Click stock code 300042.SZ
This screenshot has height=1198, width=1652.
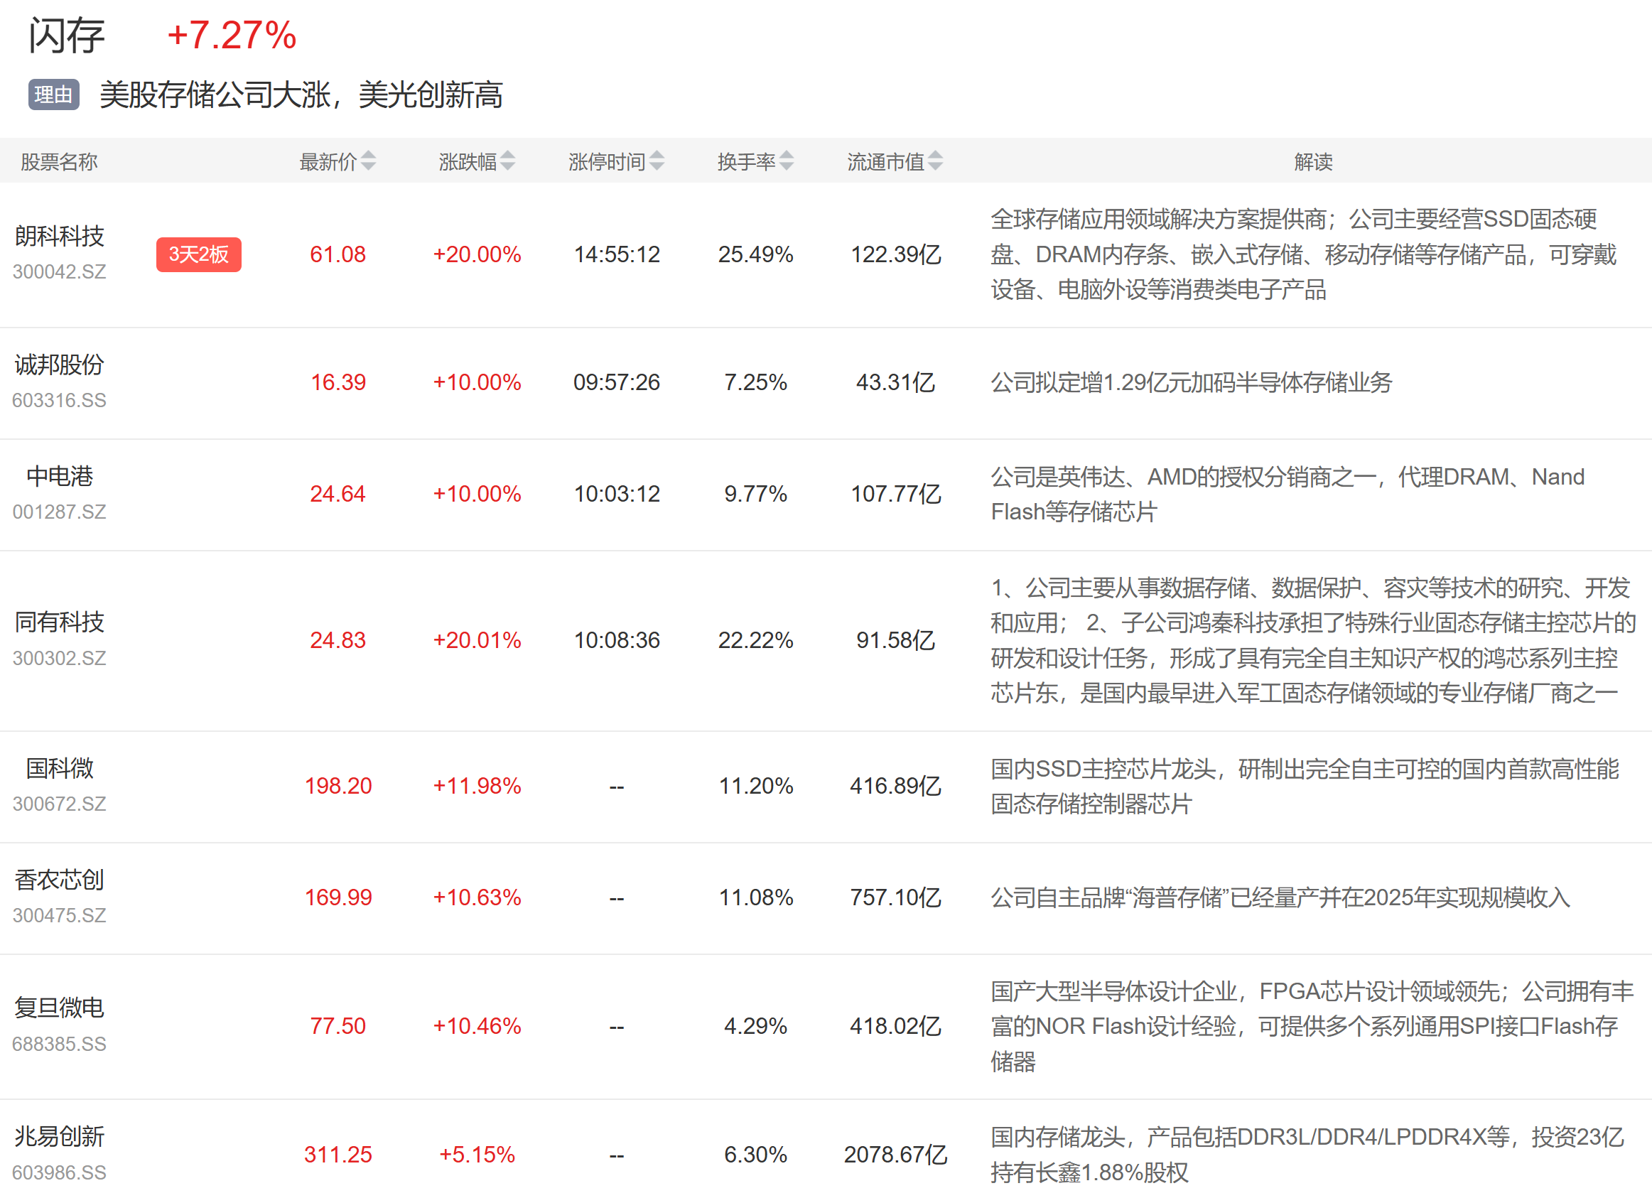tap(60, 271)
